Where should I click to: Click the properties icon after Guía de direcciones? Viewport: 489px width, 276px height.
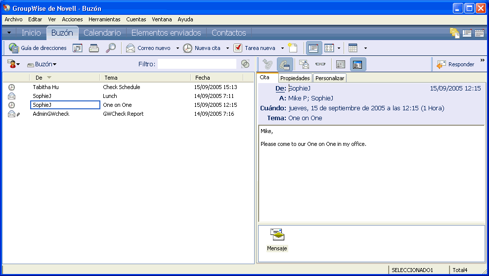[x=77, y=48]
